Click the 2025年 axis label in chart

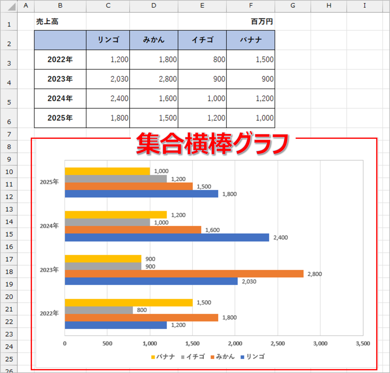tap(49, 182)
